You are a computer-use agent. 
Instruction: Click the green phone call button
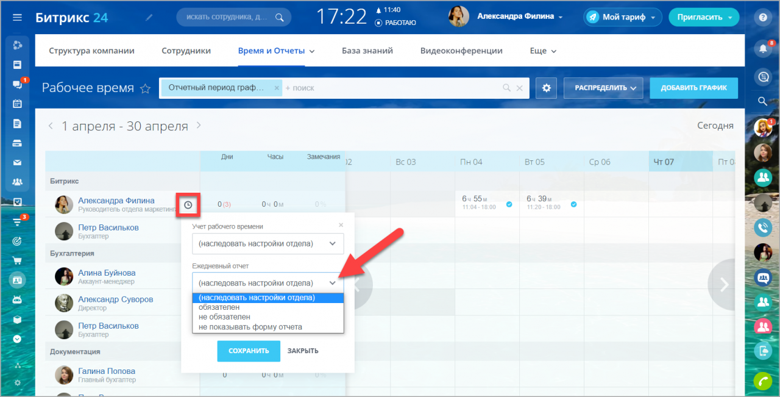point(763,381)
